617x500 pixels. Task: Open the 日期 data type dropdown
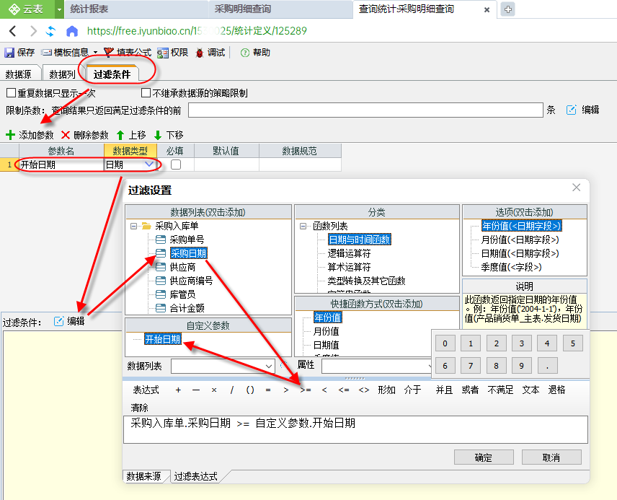(149, 165)
